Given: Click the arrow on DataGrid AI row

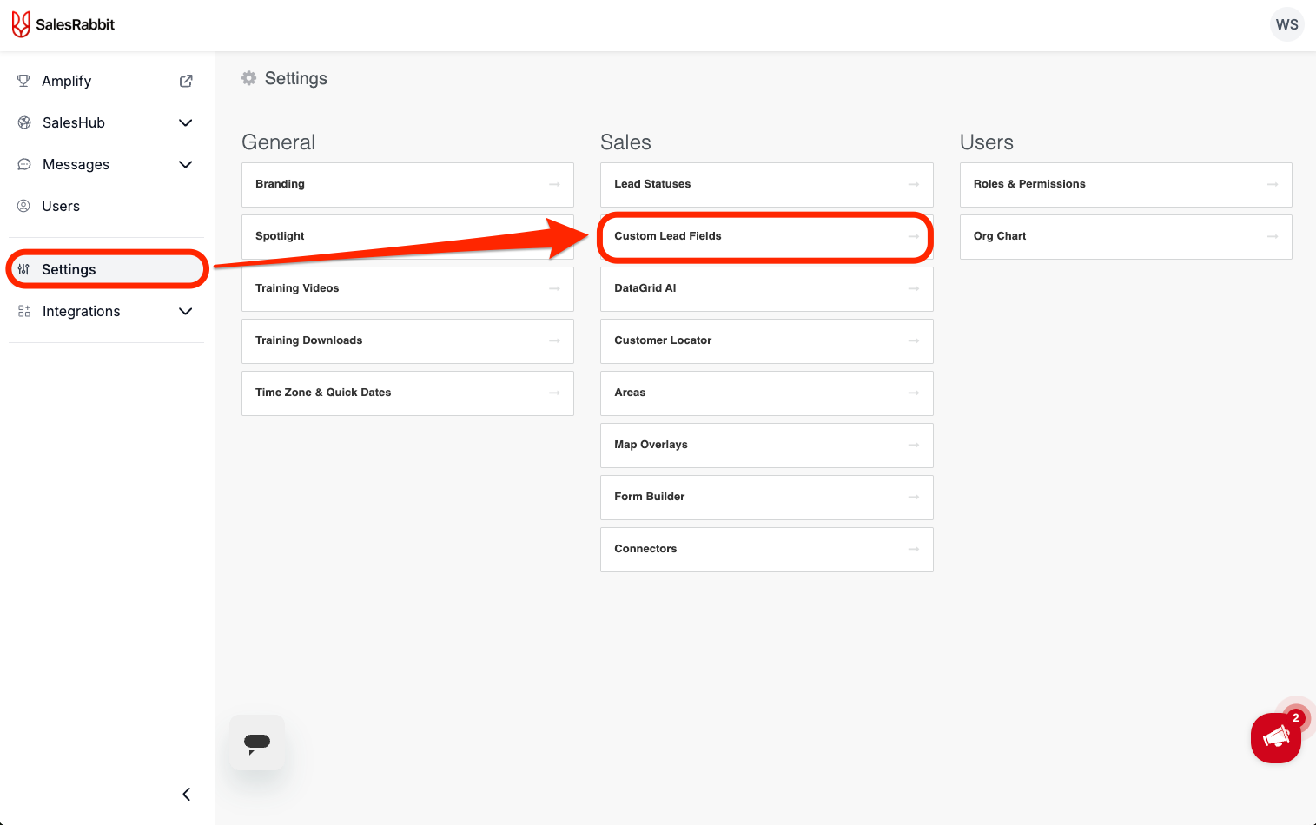Looking at the screenshot, I should point(914,288).
